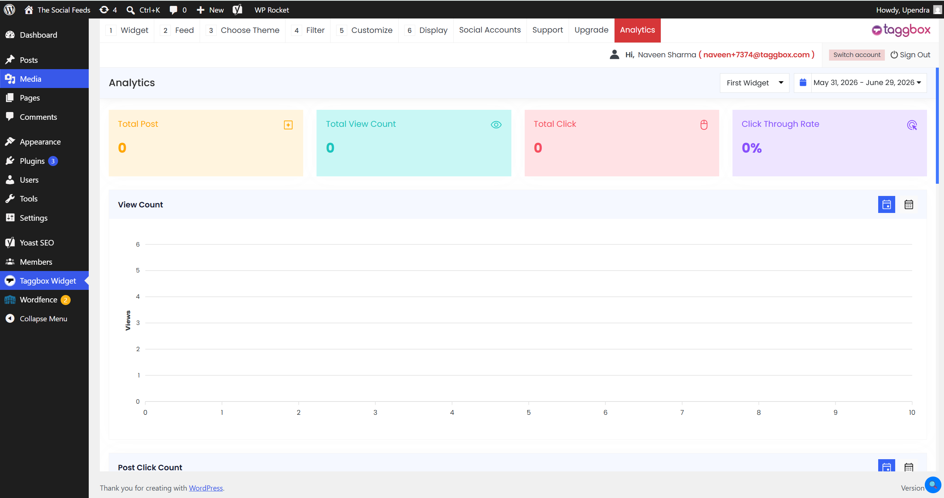The width and height of the screenshot is (944, 498).
Task: Sign Out of the Taggbox account
Action: (x=910, y=55)
